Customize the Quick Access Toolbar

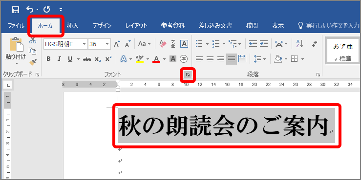click(61, 10)
